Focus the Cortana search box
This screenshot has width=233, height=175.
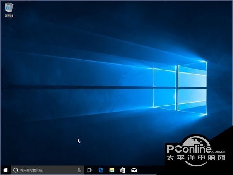47,170
